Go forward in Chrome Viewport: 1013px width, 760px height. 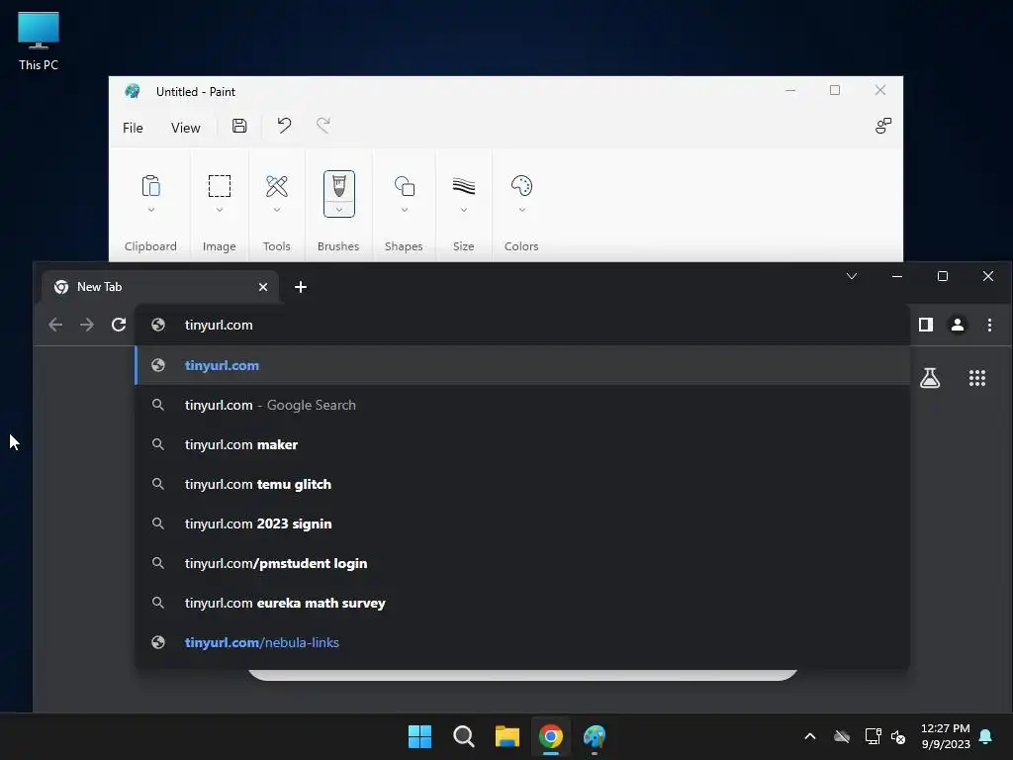(x=87, y=325)
